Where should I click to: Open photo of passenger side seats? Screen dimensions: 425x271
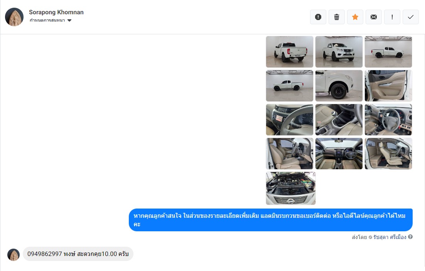[x=388, y=153]
